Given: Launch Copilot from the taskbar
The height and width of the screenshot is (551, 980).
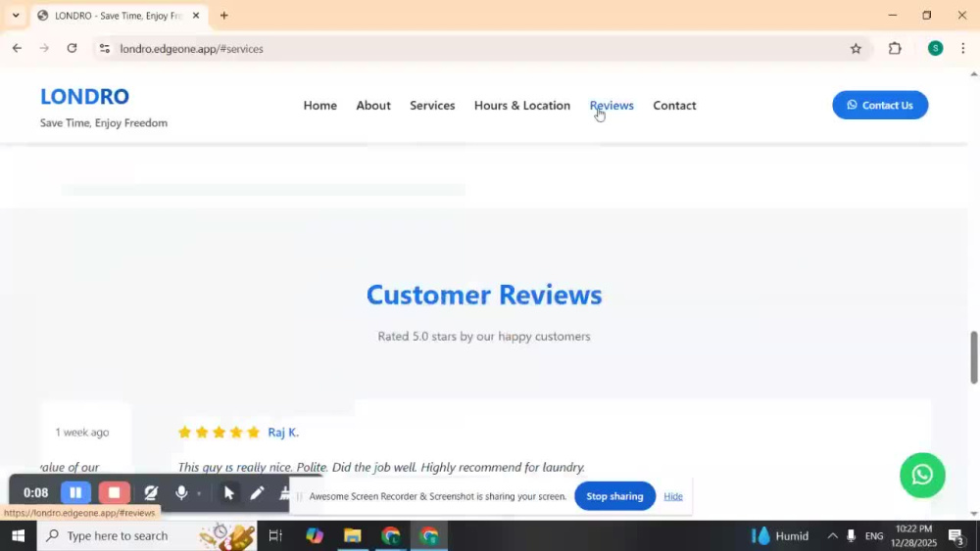Looking at the screenshot, I should pyautogui.click(x=315, y=535).
